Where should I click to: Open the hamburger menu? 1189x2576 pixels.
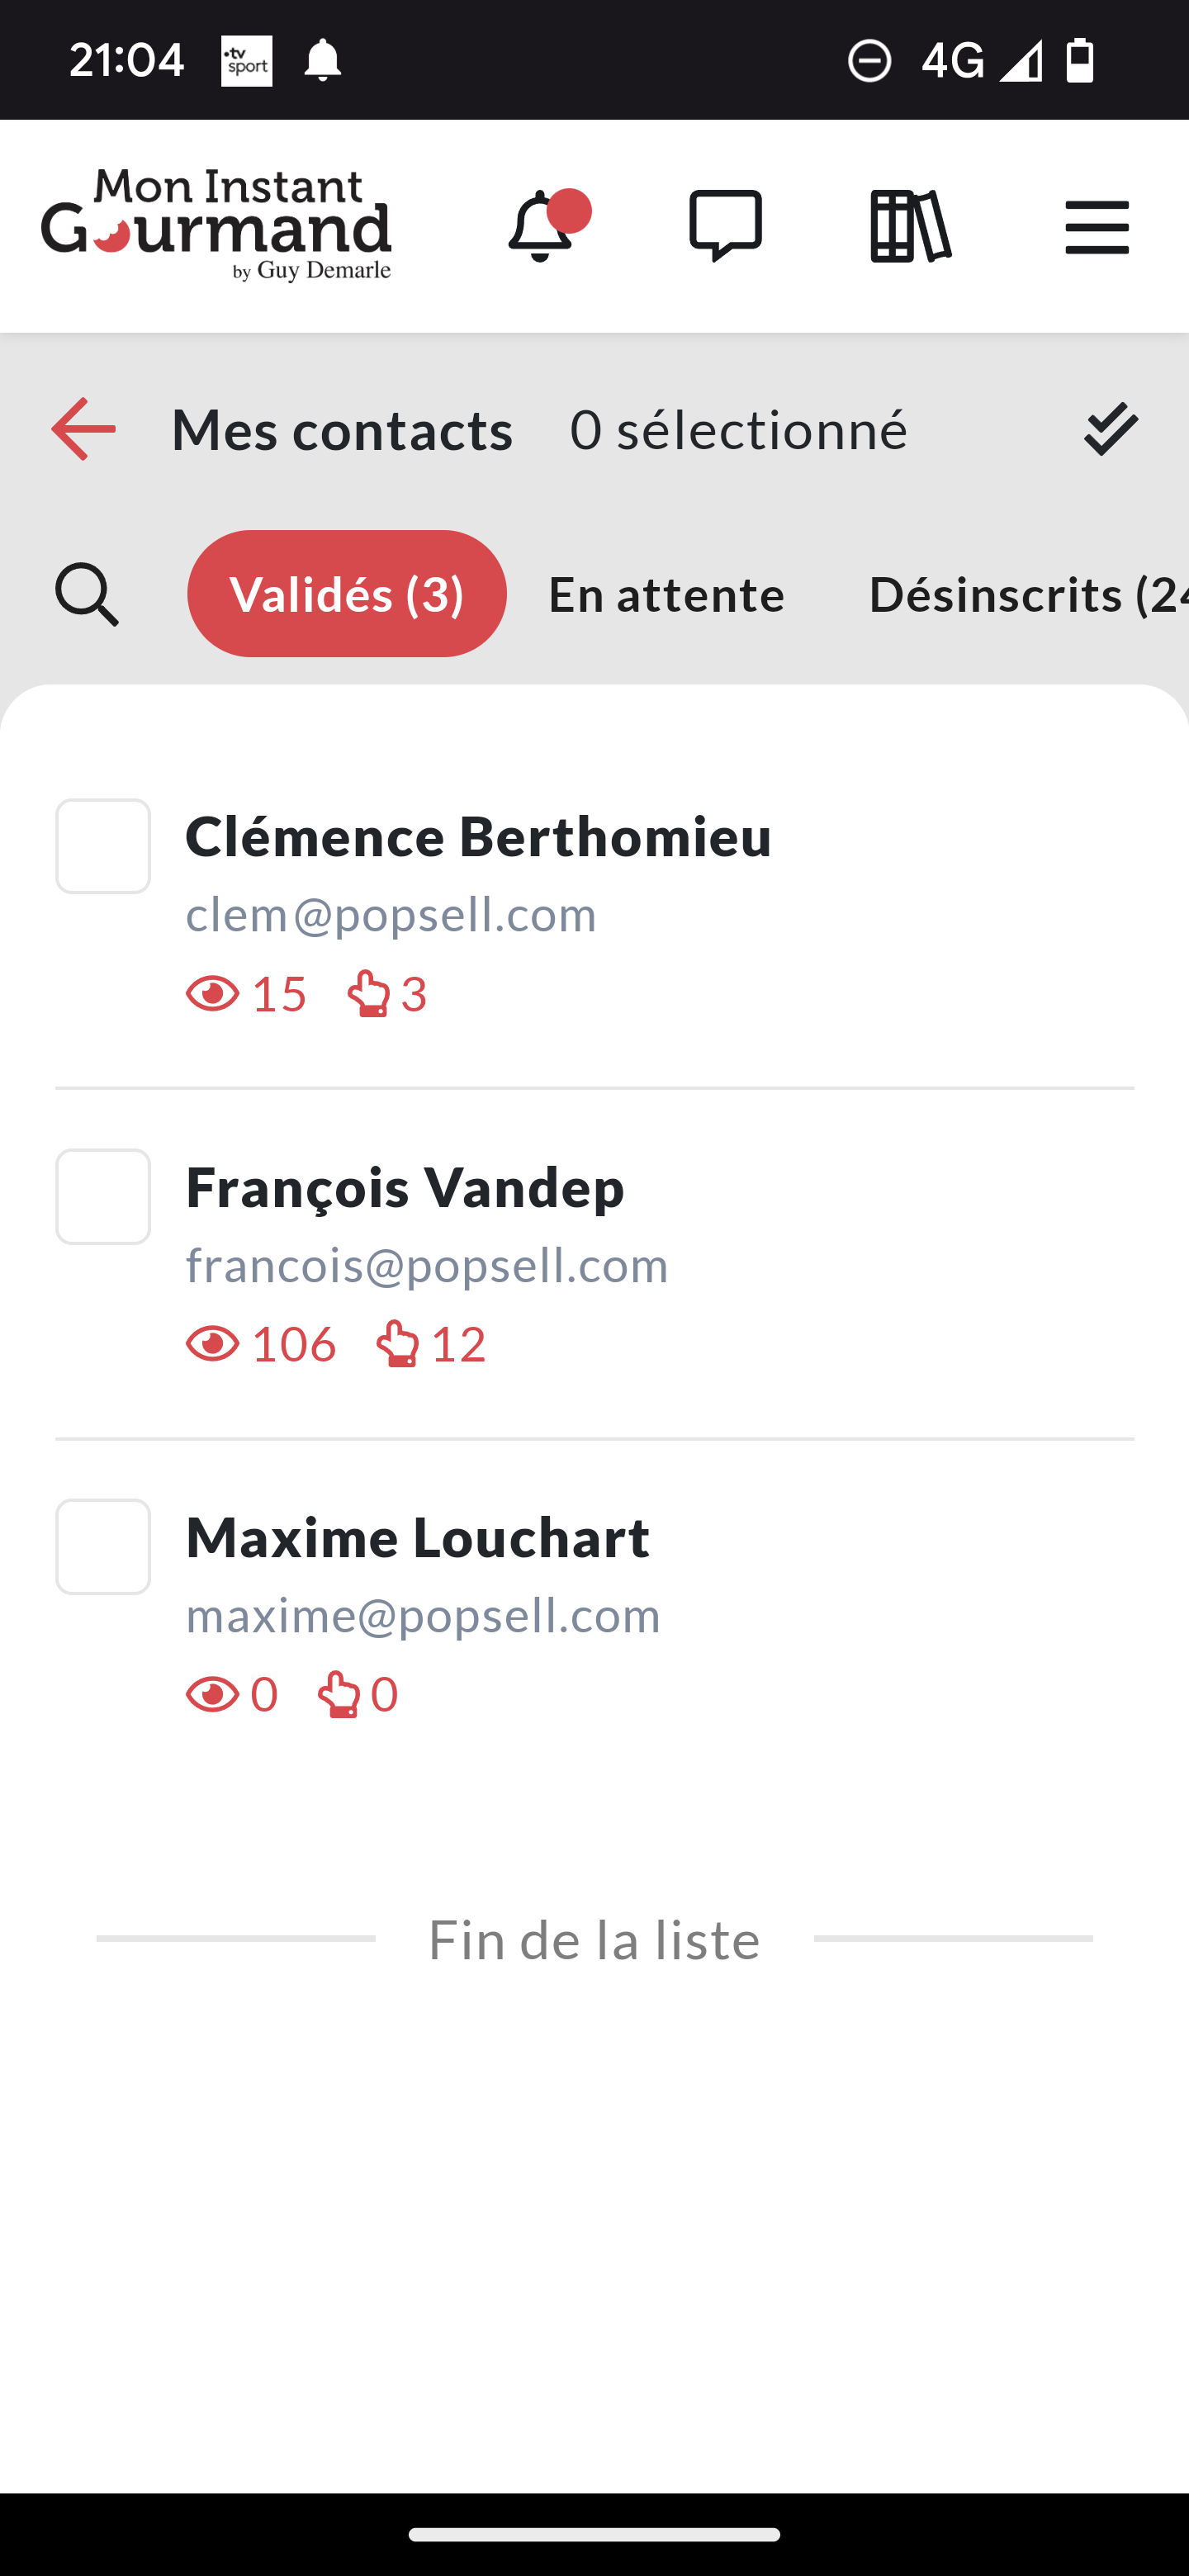pos(1096,227)
